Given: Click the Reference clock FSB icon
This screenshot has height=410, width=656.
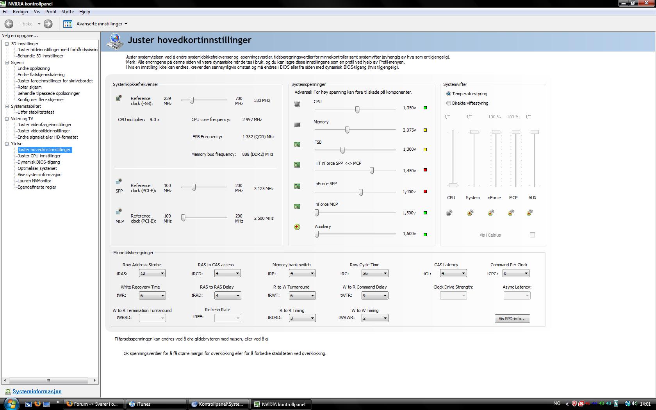Looking at the screenshot, I should 119,98.
